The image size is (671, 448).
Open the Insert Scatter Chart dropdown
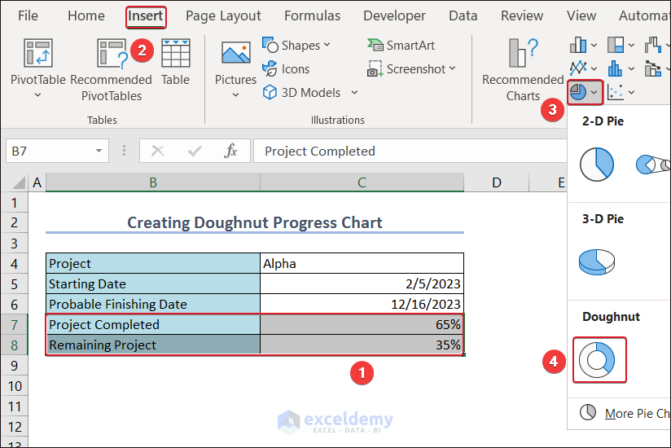(x=621, y=92)
